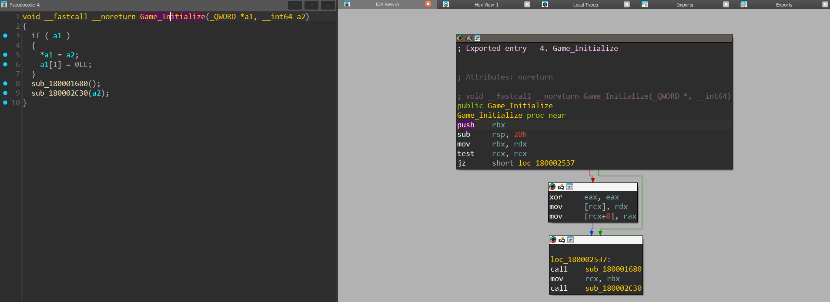The image size is (830, 302).
Task: Close the Local Types tab
Action: 627,4
